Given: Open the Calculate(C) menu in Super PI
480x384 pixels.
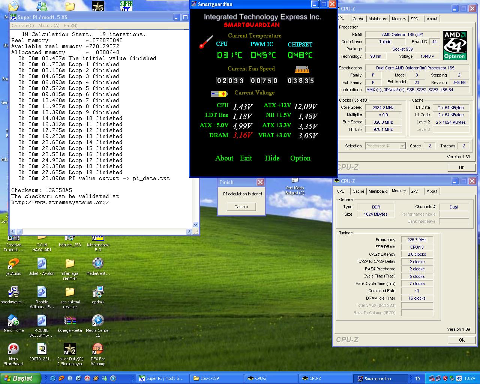Looking at the screenshot, I should coord(22,25).
